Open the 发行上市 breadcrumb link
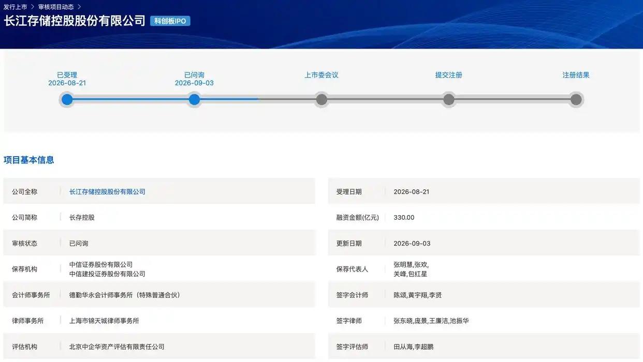This screenshot has height=362, width=643. tap(15, 7)
